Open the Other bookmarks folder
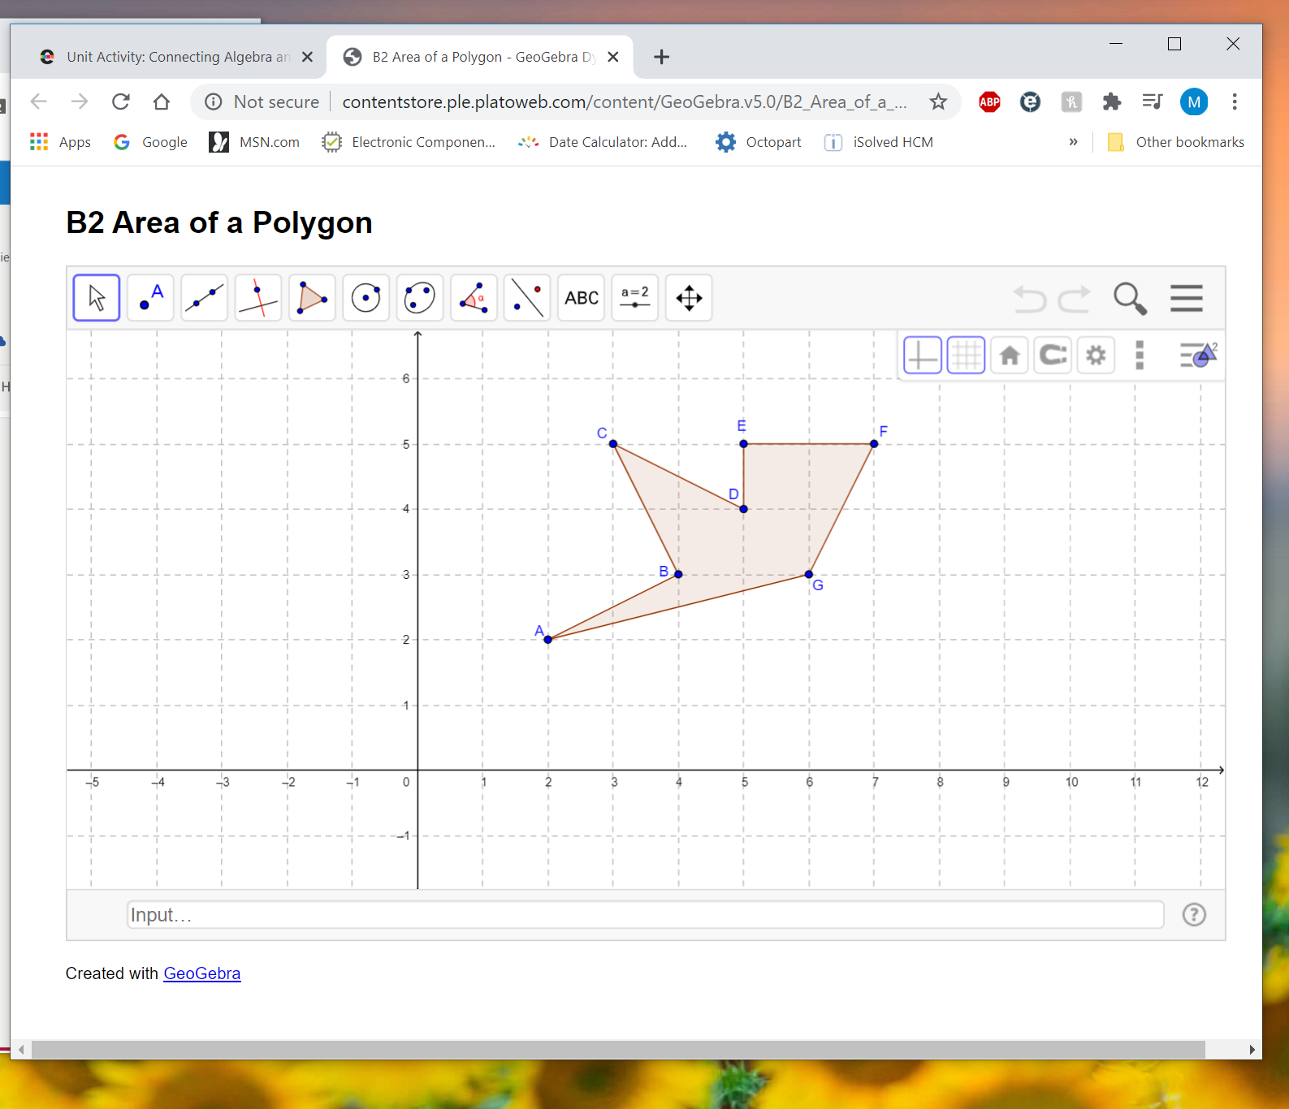The image size is (1289, 1109). pos(1176,142)
